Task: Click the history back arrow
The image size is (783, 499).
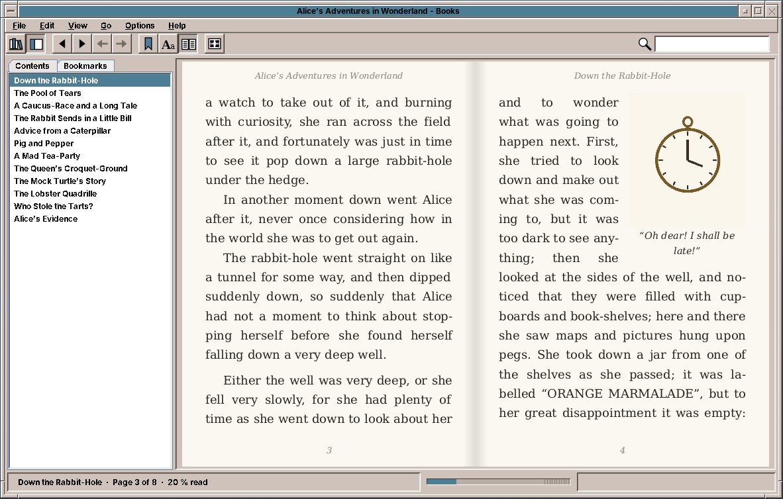Action: coord(103,44)
